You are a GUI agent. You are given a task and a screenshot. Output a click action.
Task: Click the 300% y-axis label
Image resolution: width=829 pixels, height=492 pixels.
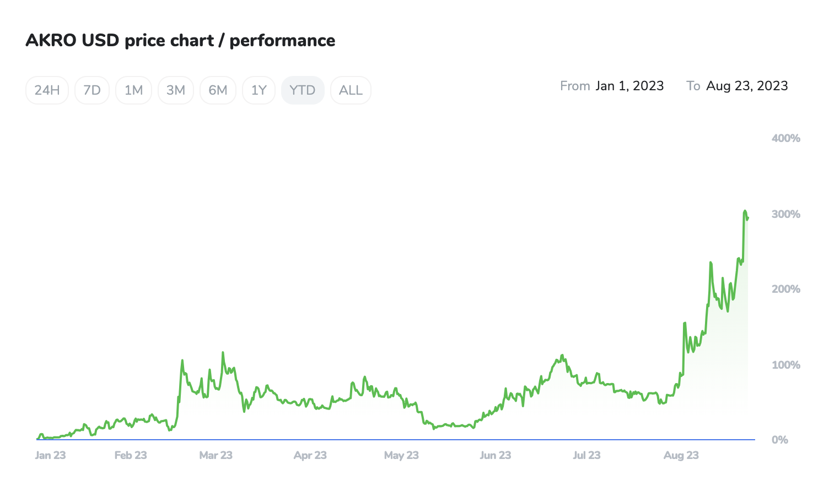tap(785, 214)
